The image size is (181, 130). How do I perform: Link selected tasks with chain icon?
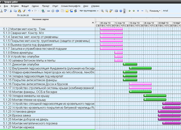point(49,11)
